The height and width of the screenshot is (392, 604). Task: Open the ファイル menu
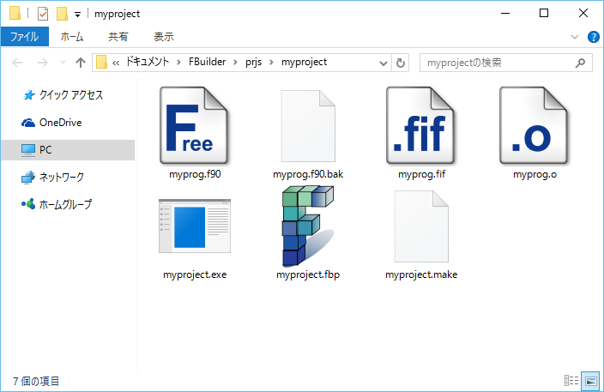(x=25, y=37)
